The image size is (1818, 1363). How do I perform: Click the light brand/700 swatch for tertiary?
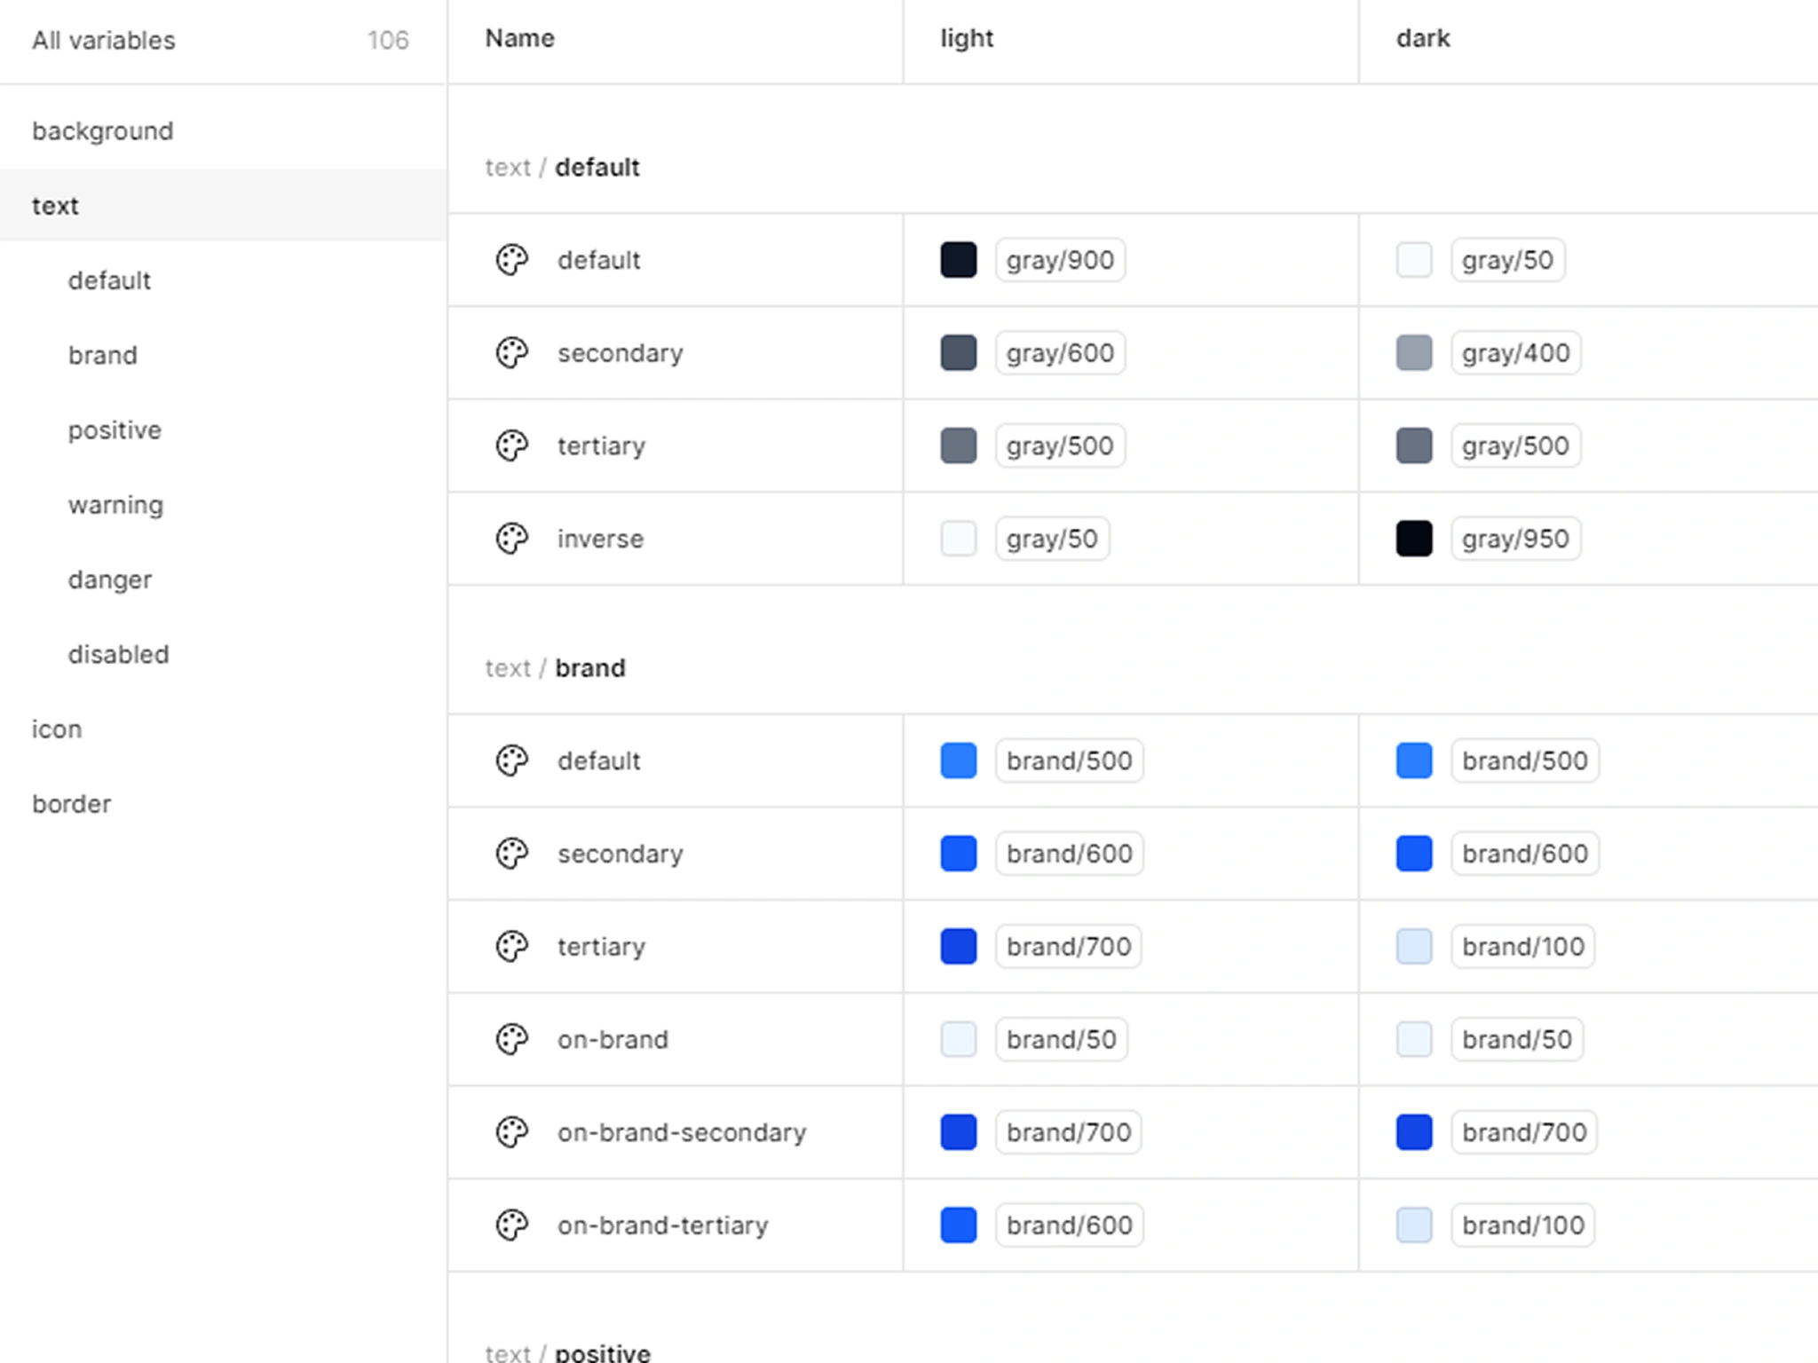tap(959, 947)
